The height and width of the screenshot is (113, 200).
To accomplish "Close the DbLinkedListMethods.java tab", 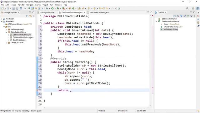I will point(84,13).
